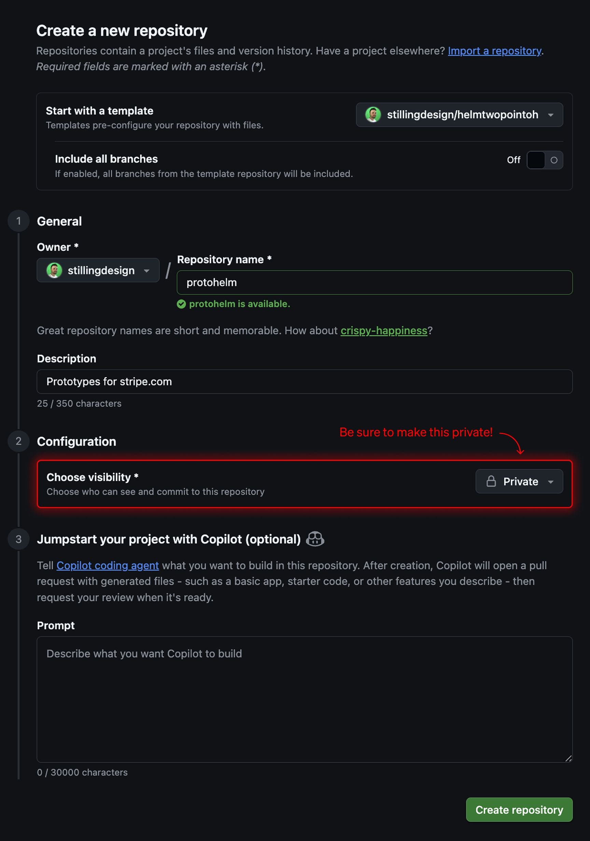Click step 2 Configuration number badge
The height and width of the screenshot is (841, 590).
[x=18, y=441]
